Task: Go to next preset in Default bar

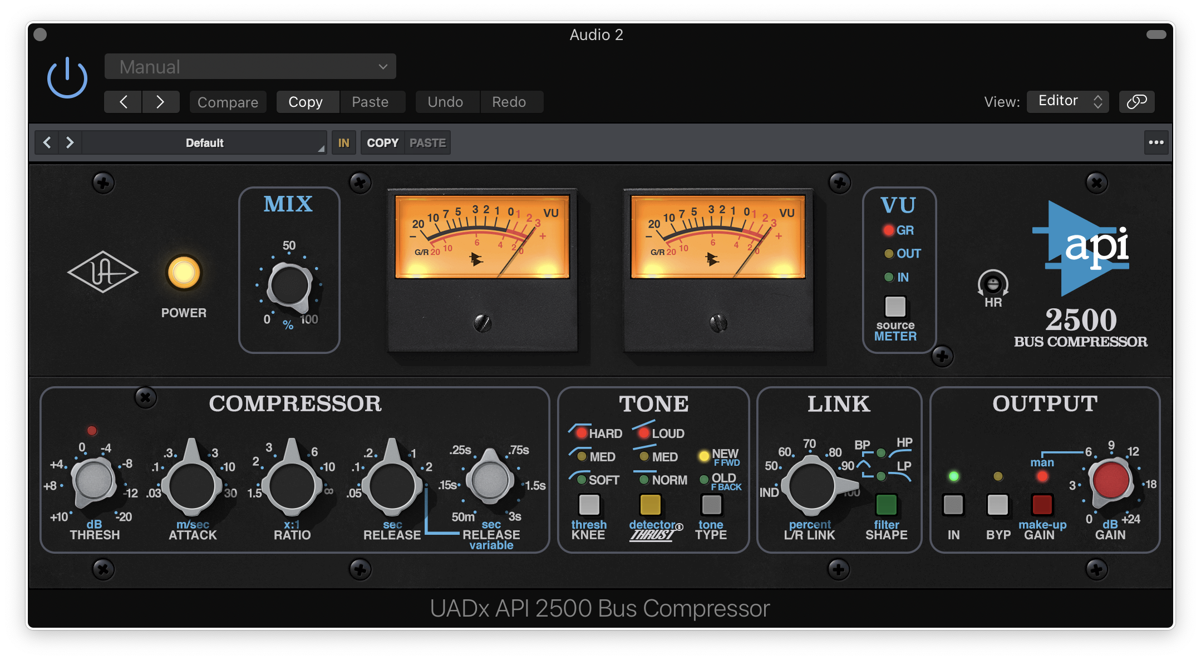Action: point(70,143)
